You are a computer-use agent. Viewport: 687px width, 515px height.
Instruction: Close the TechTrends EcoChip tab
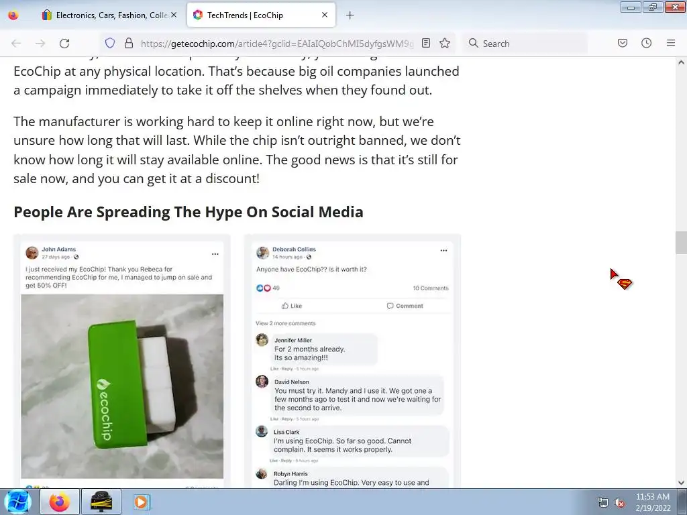tap(325, 15)
